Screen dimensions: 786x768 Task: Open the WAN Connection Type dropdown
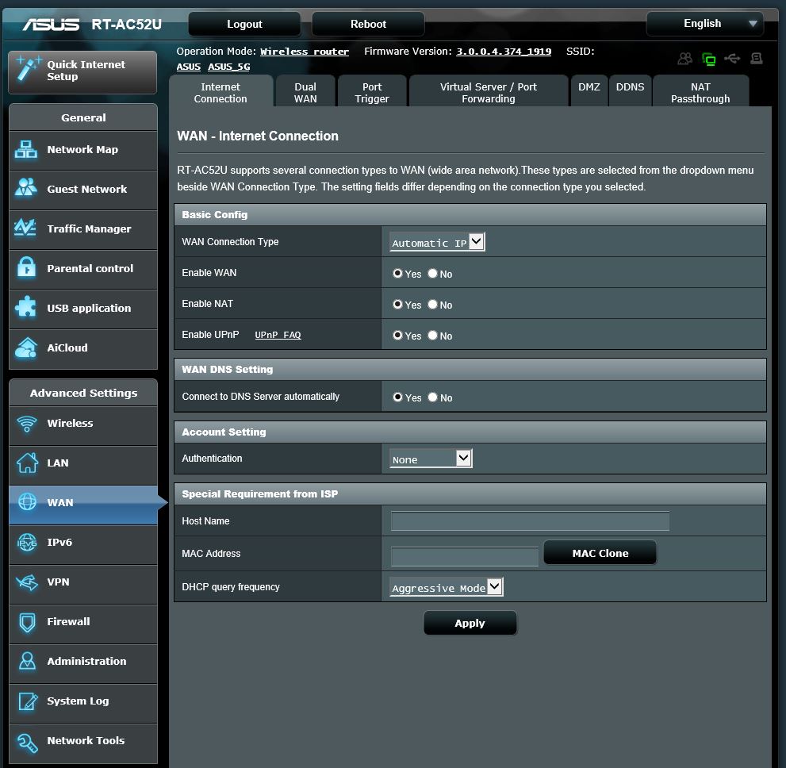point(437,242)
